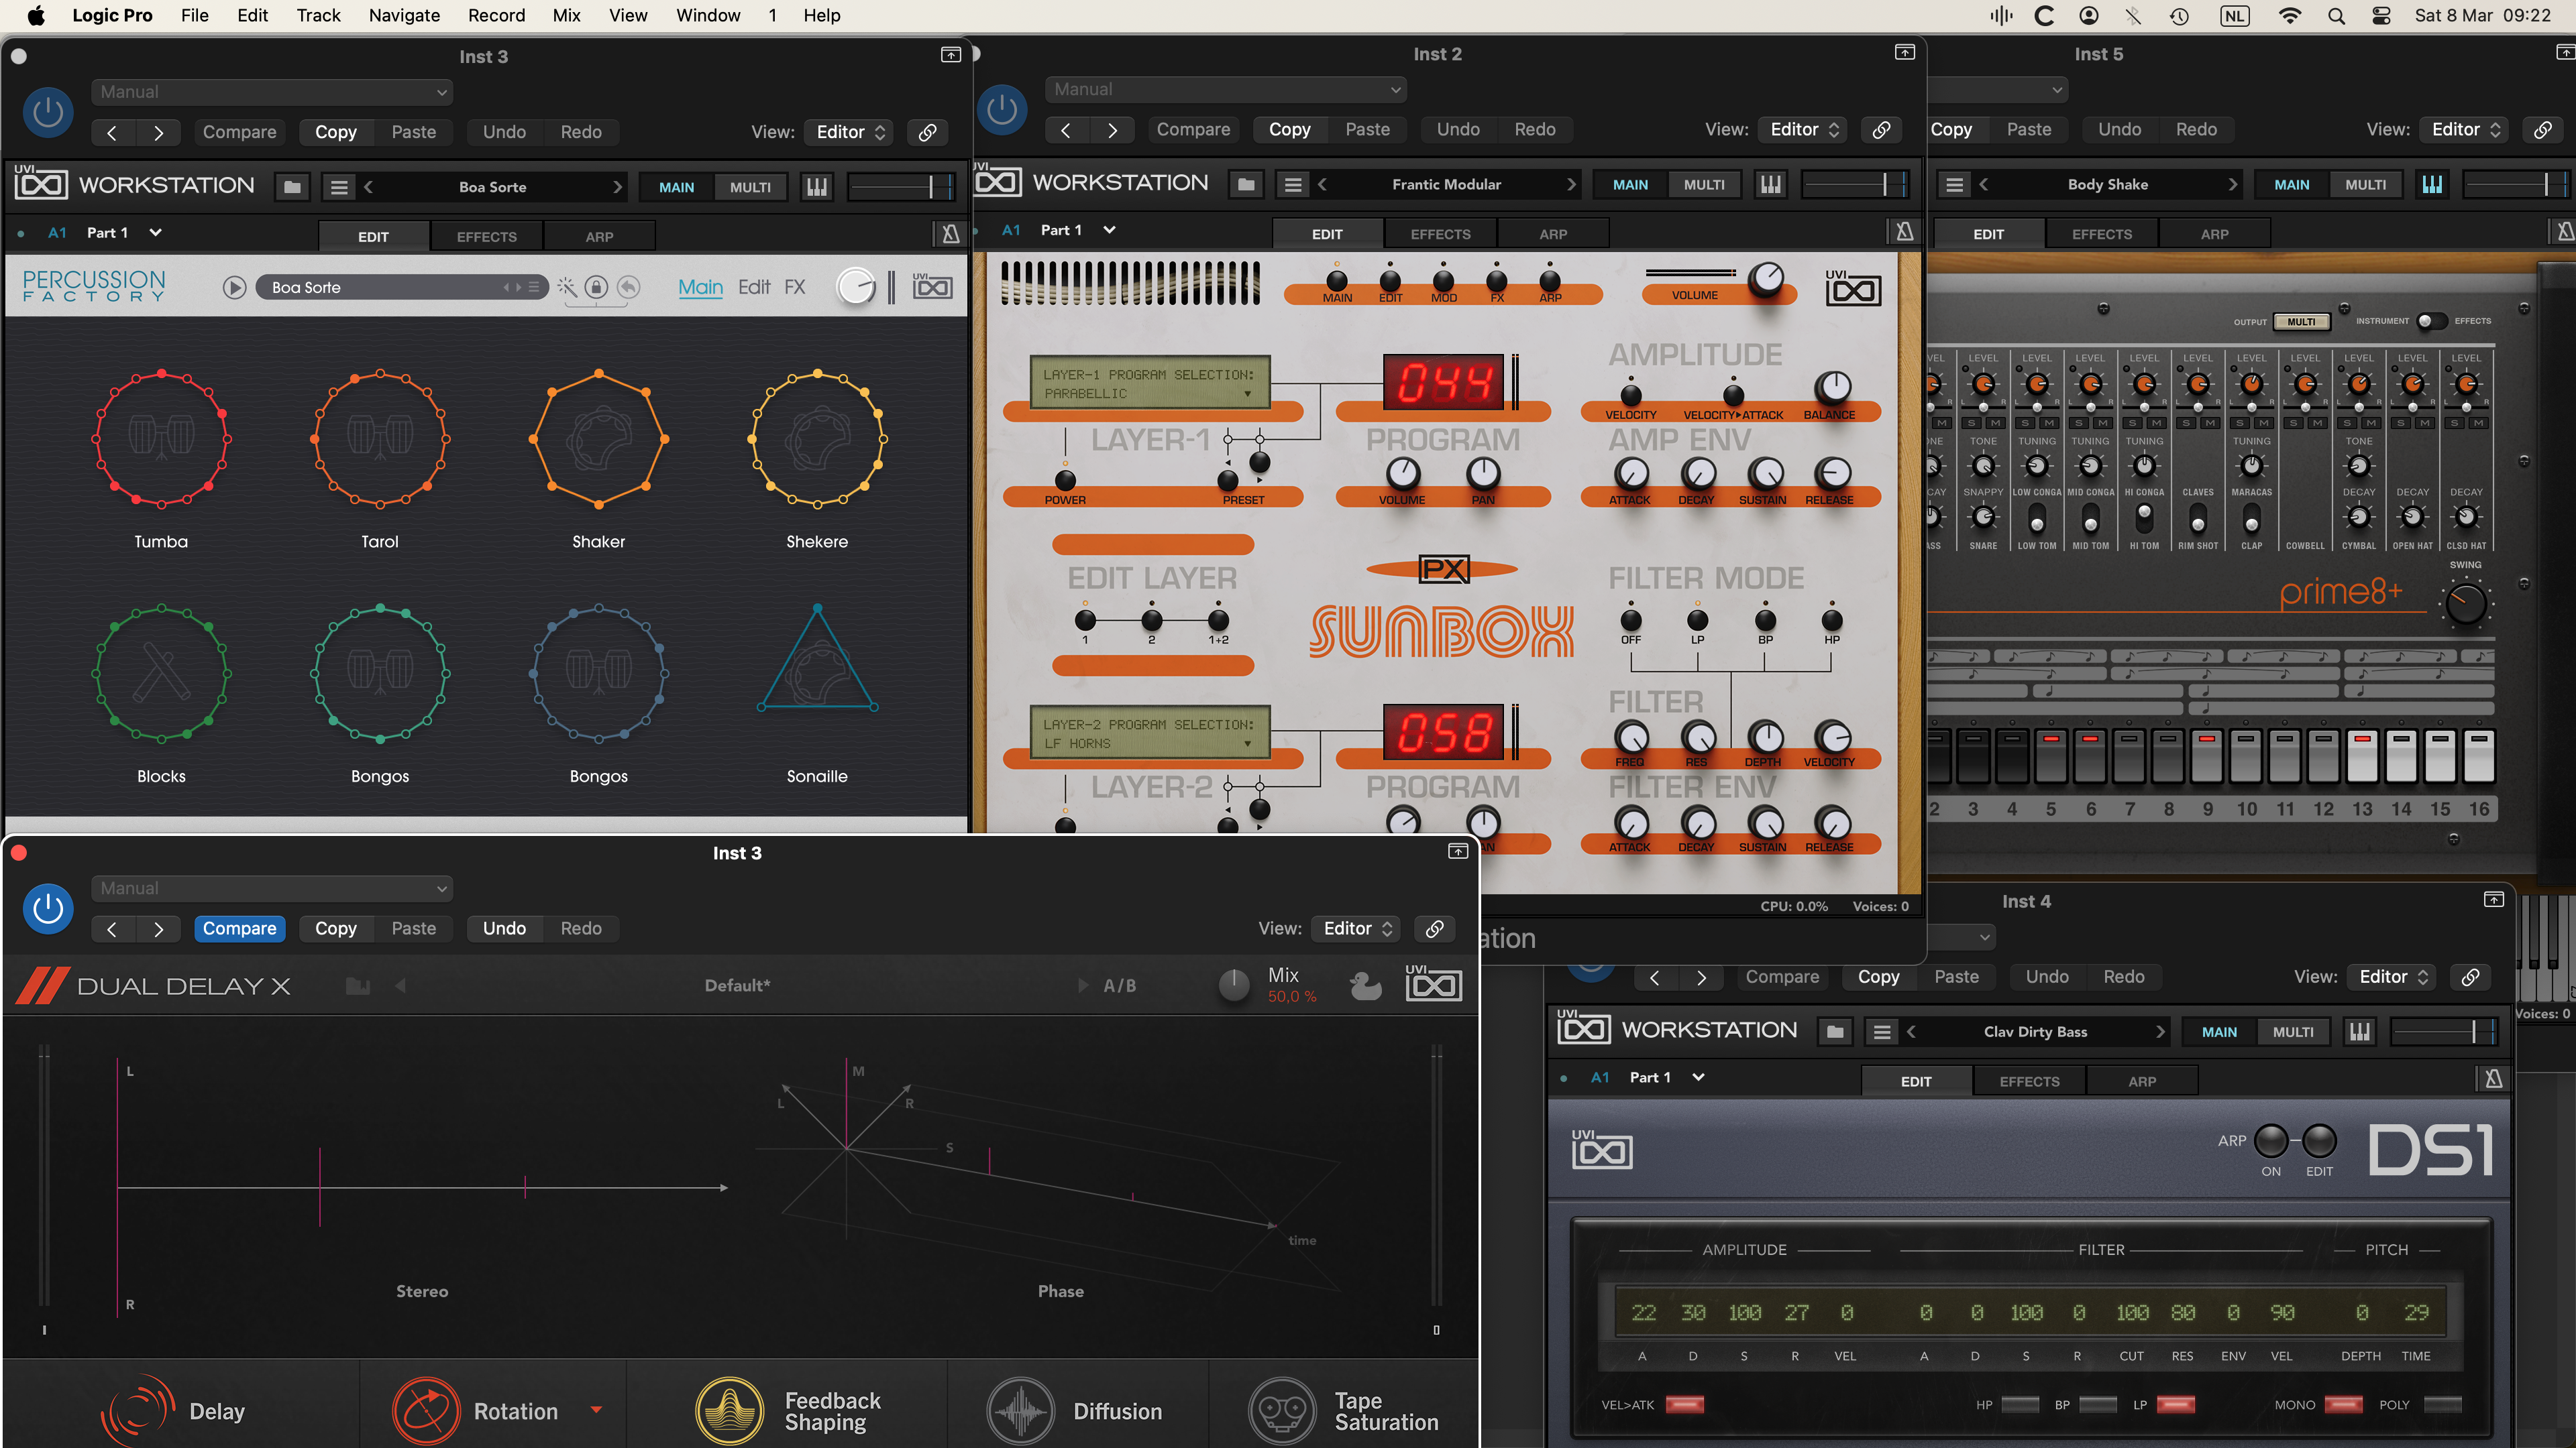The height and width of the screenshot is (1448, 2576).
Task: Click Compare button in Dual Delay X window
Action: 240,928
